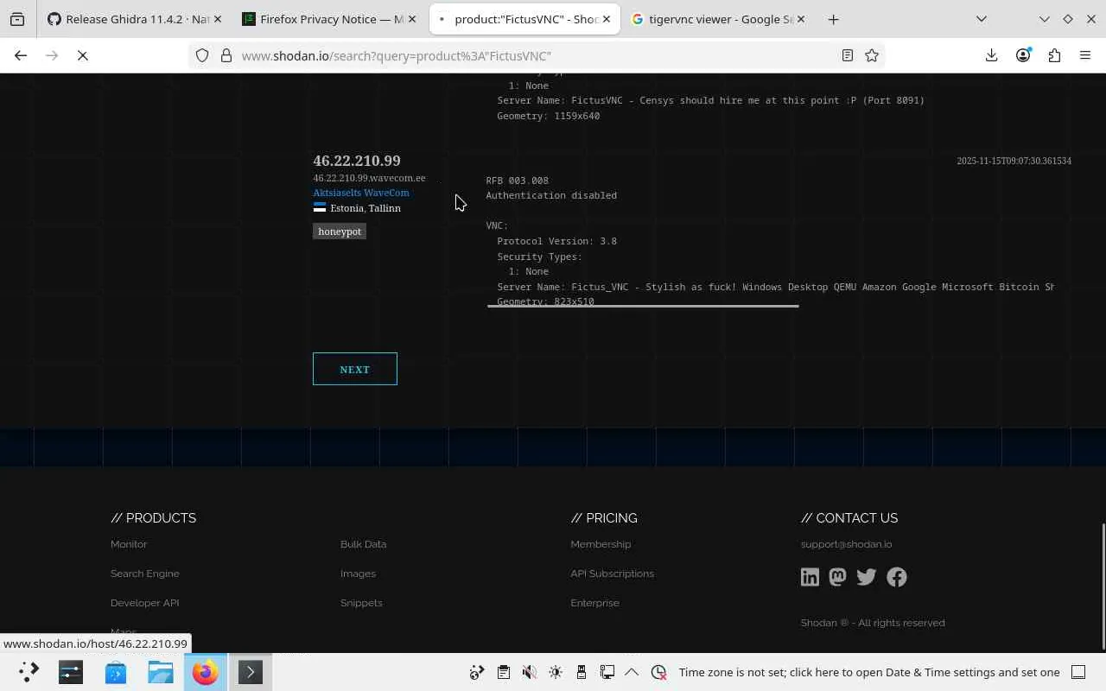Open clipboard tray icon

click(x=504, y=672)
